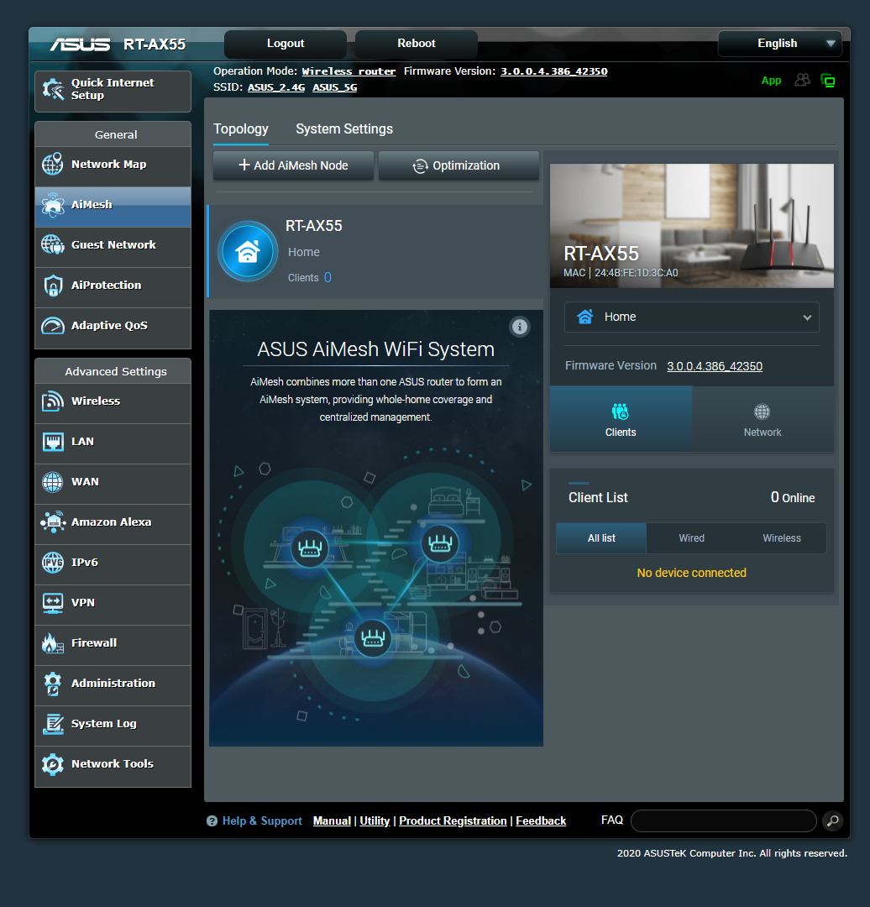Click the RT-AX55 node name
This screenshot has width=870, height=907.
point(313,226)
